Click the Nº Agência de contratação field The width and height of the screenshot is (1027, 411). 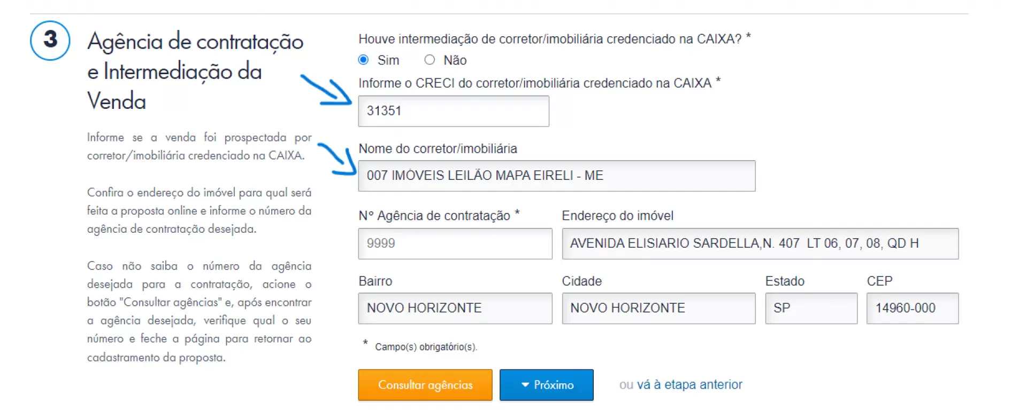click(x=455, y=243)
